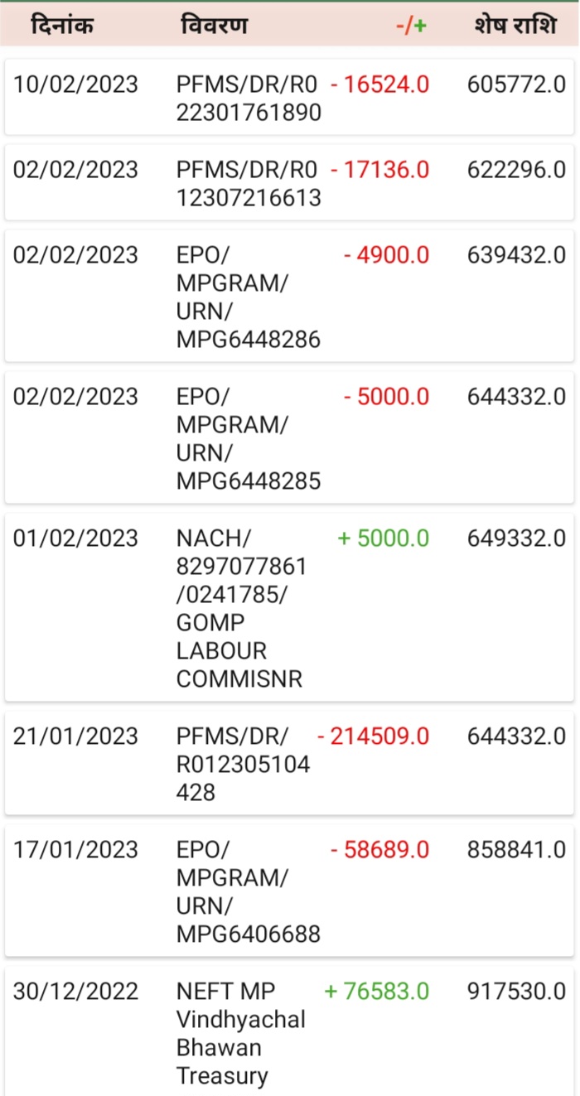Viewport: 580px width, 1096px height.
Task: Open the NEFT MP Vindhyachal Bhawan Treasury entry
Action: click(x=240, y=1033)
